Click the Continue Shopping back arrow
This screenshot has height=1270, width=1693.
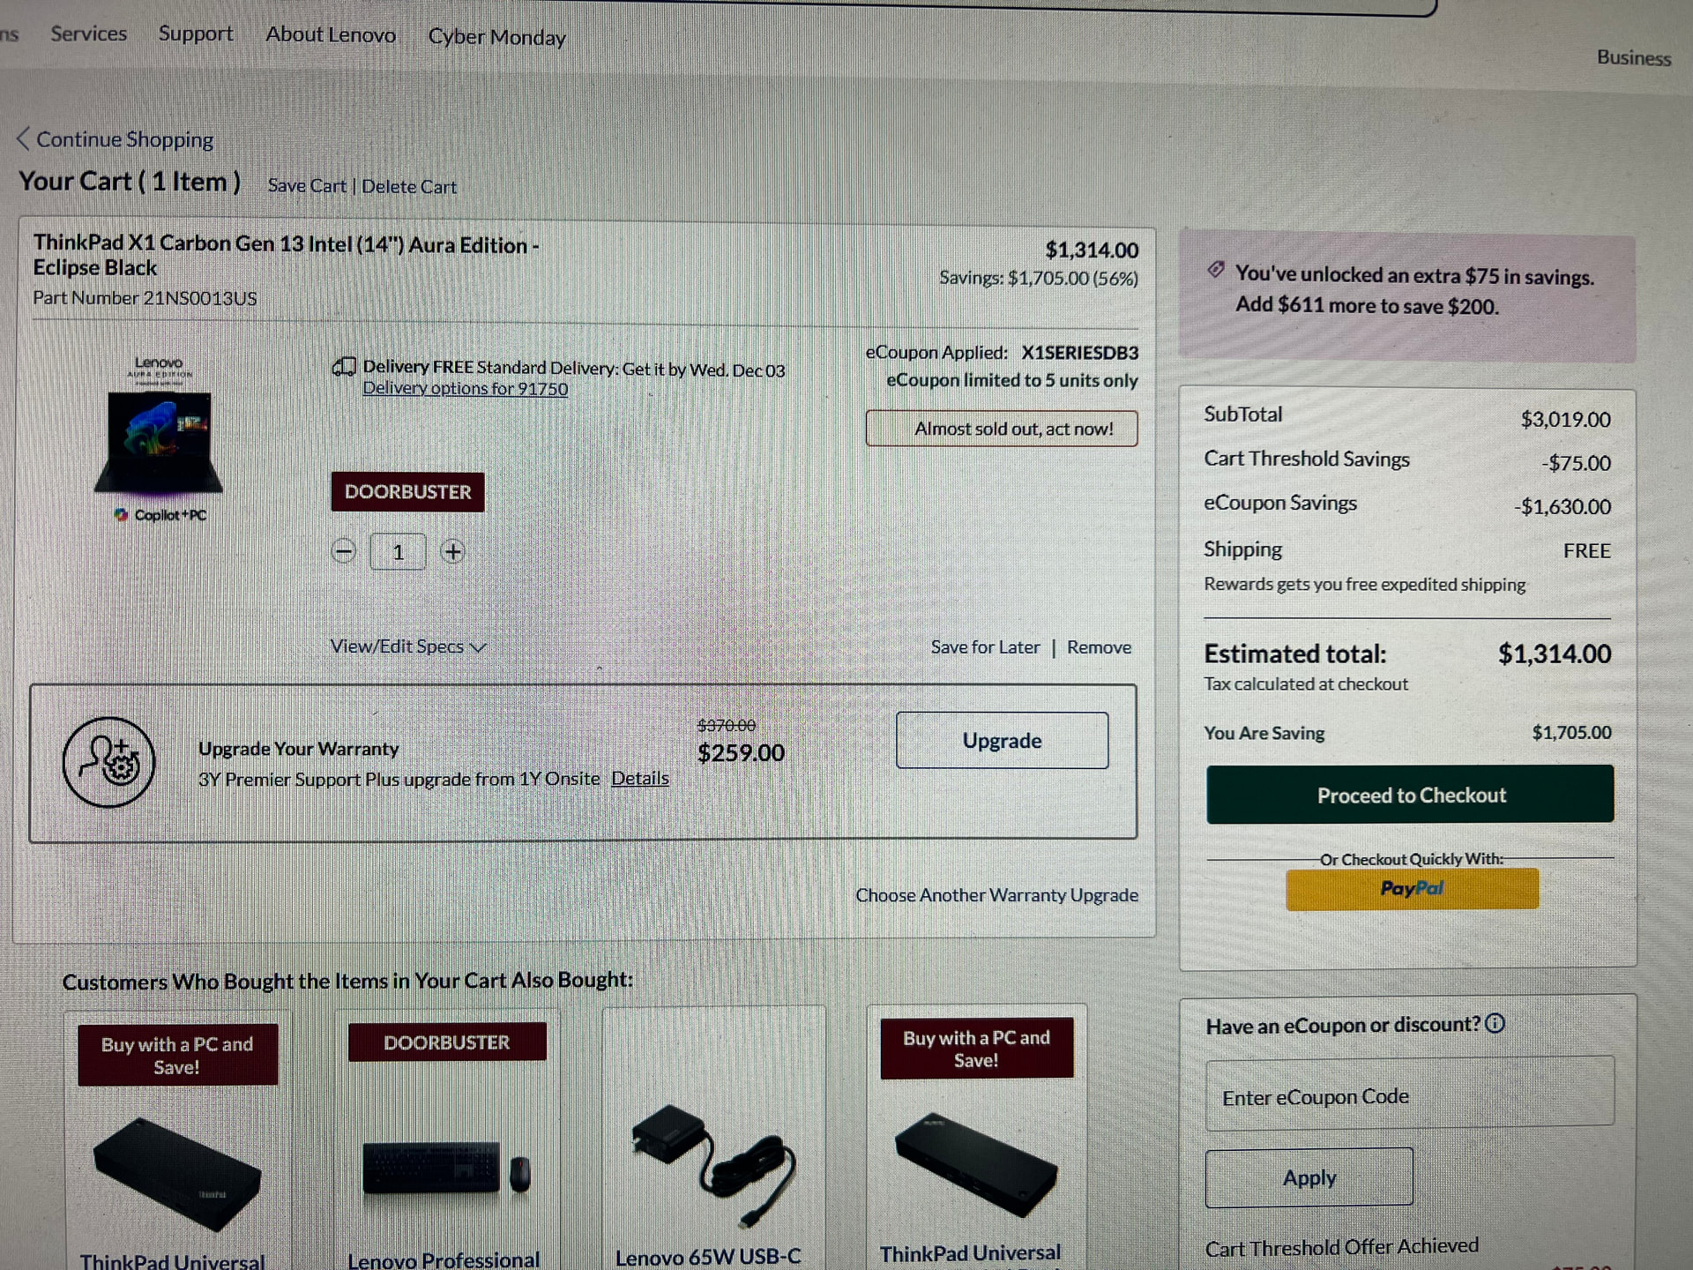pyautogui.click(x=24, y=139)
